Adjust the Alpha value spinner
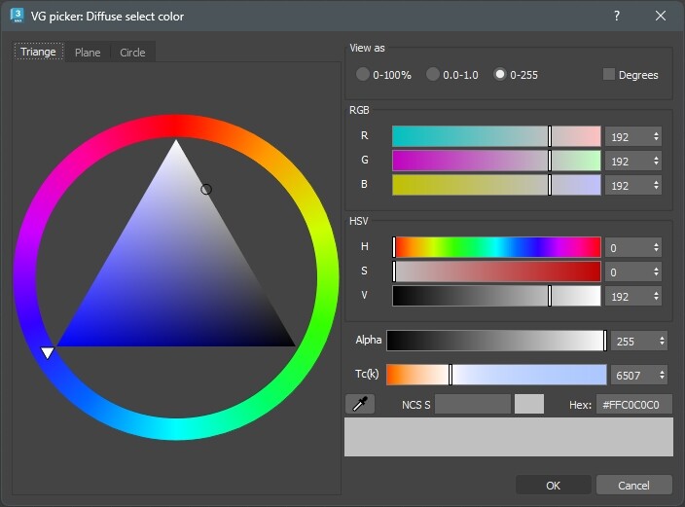 [663, 341]
